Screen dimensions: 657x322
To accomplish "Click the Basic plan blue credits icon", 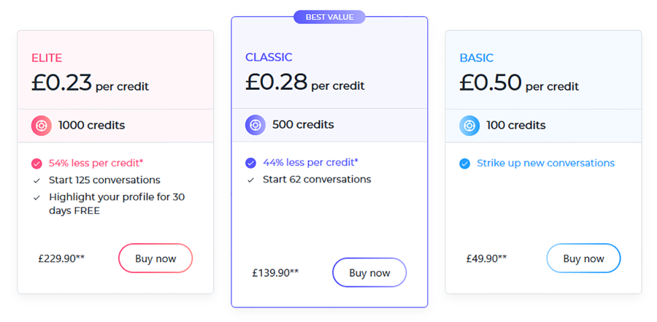I will point(469,126).
